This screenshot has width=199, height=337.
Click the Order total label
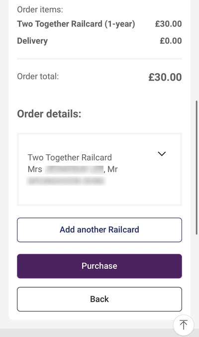point(38,76)
